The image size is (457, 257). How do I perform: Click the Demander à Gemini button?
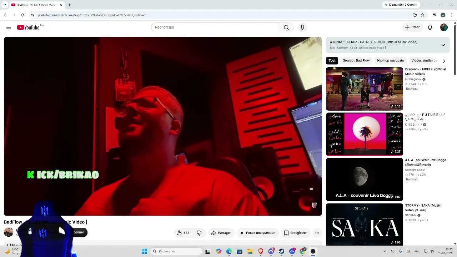point(401,5)
